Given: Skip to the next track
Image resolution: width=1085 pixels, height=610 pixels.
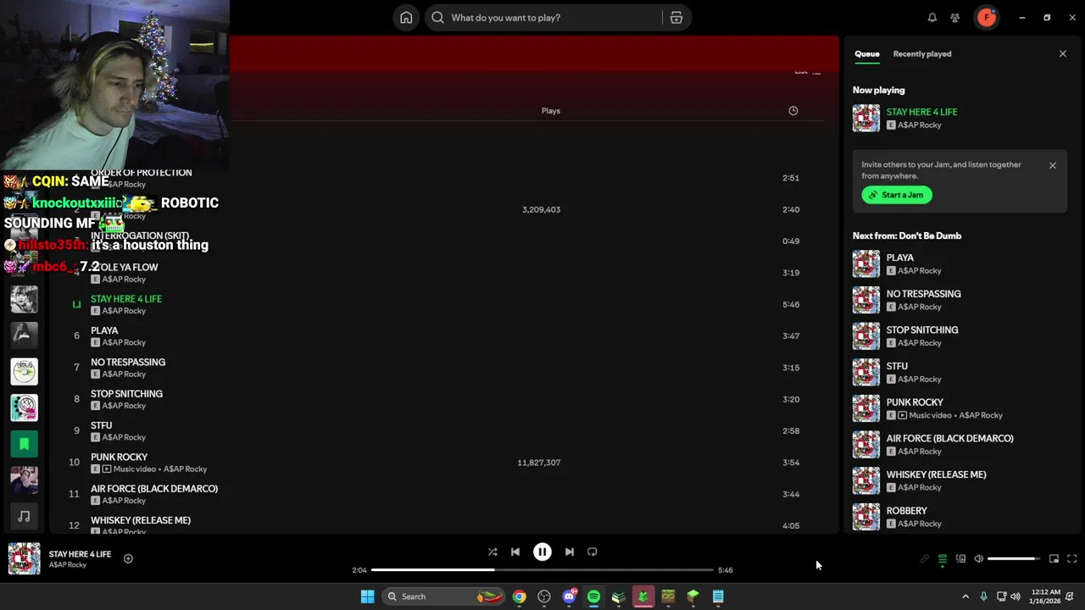Looking at the screenshot, I should pyautogui.click(x=570, y=552).
